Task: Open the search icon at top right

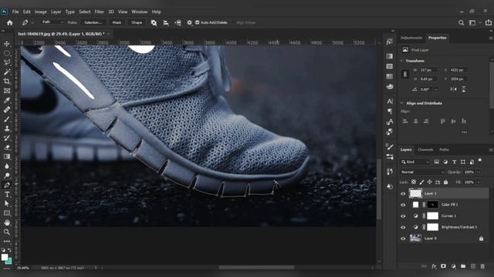Action: point(462,22)
